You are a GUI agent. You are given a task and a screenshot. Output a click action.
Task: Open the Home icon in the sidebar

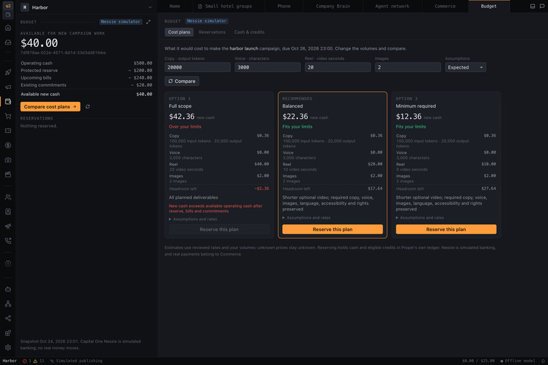7,28
